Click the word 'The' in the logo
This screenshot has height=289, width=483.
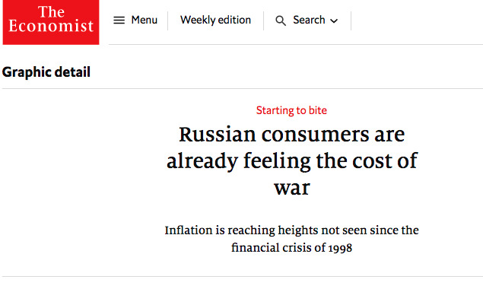(51, 12)
